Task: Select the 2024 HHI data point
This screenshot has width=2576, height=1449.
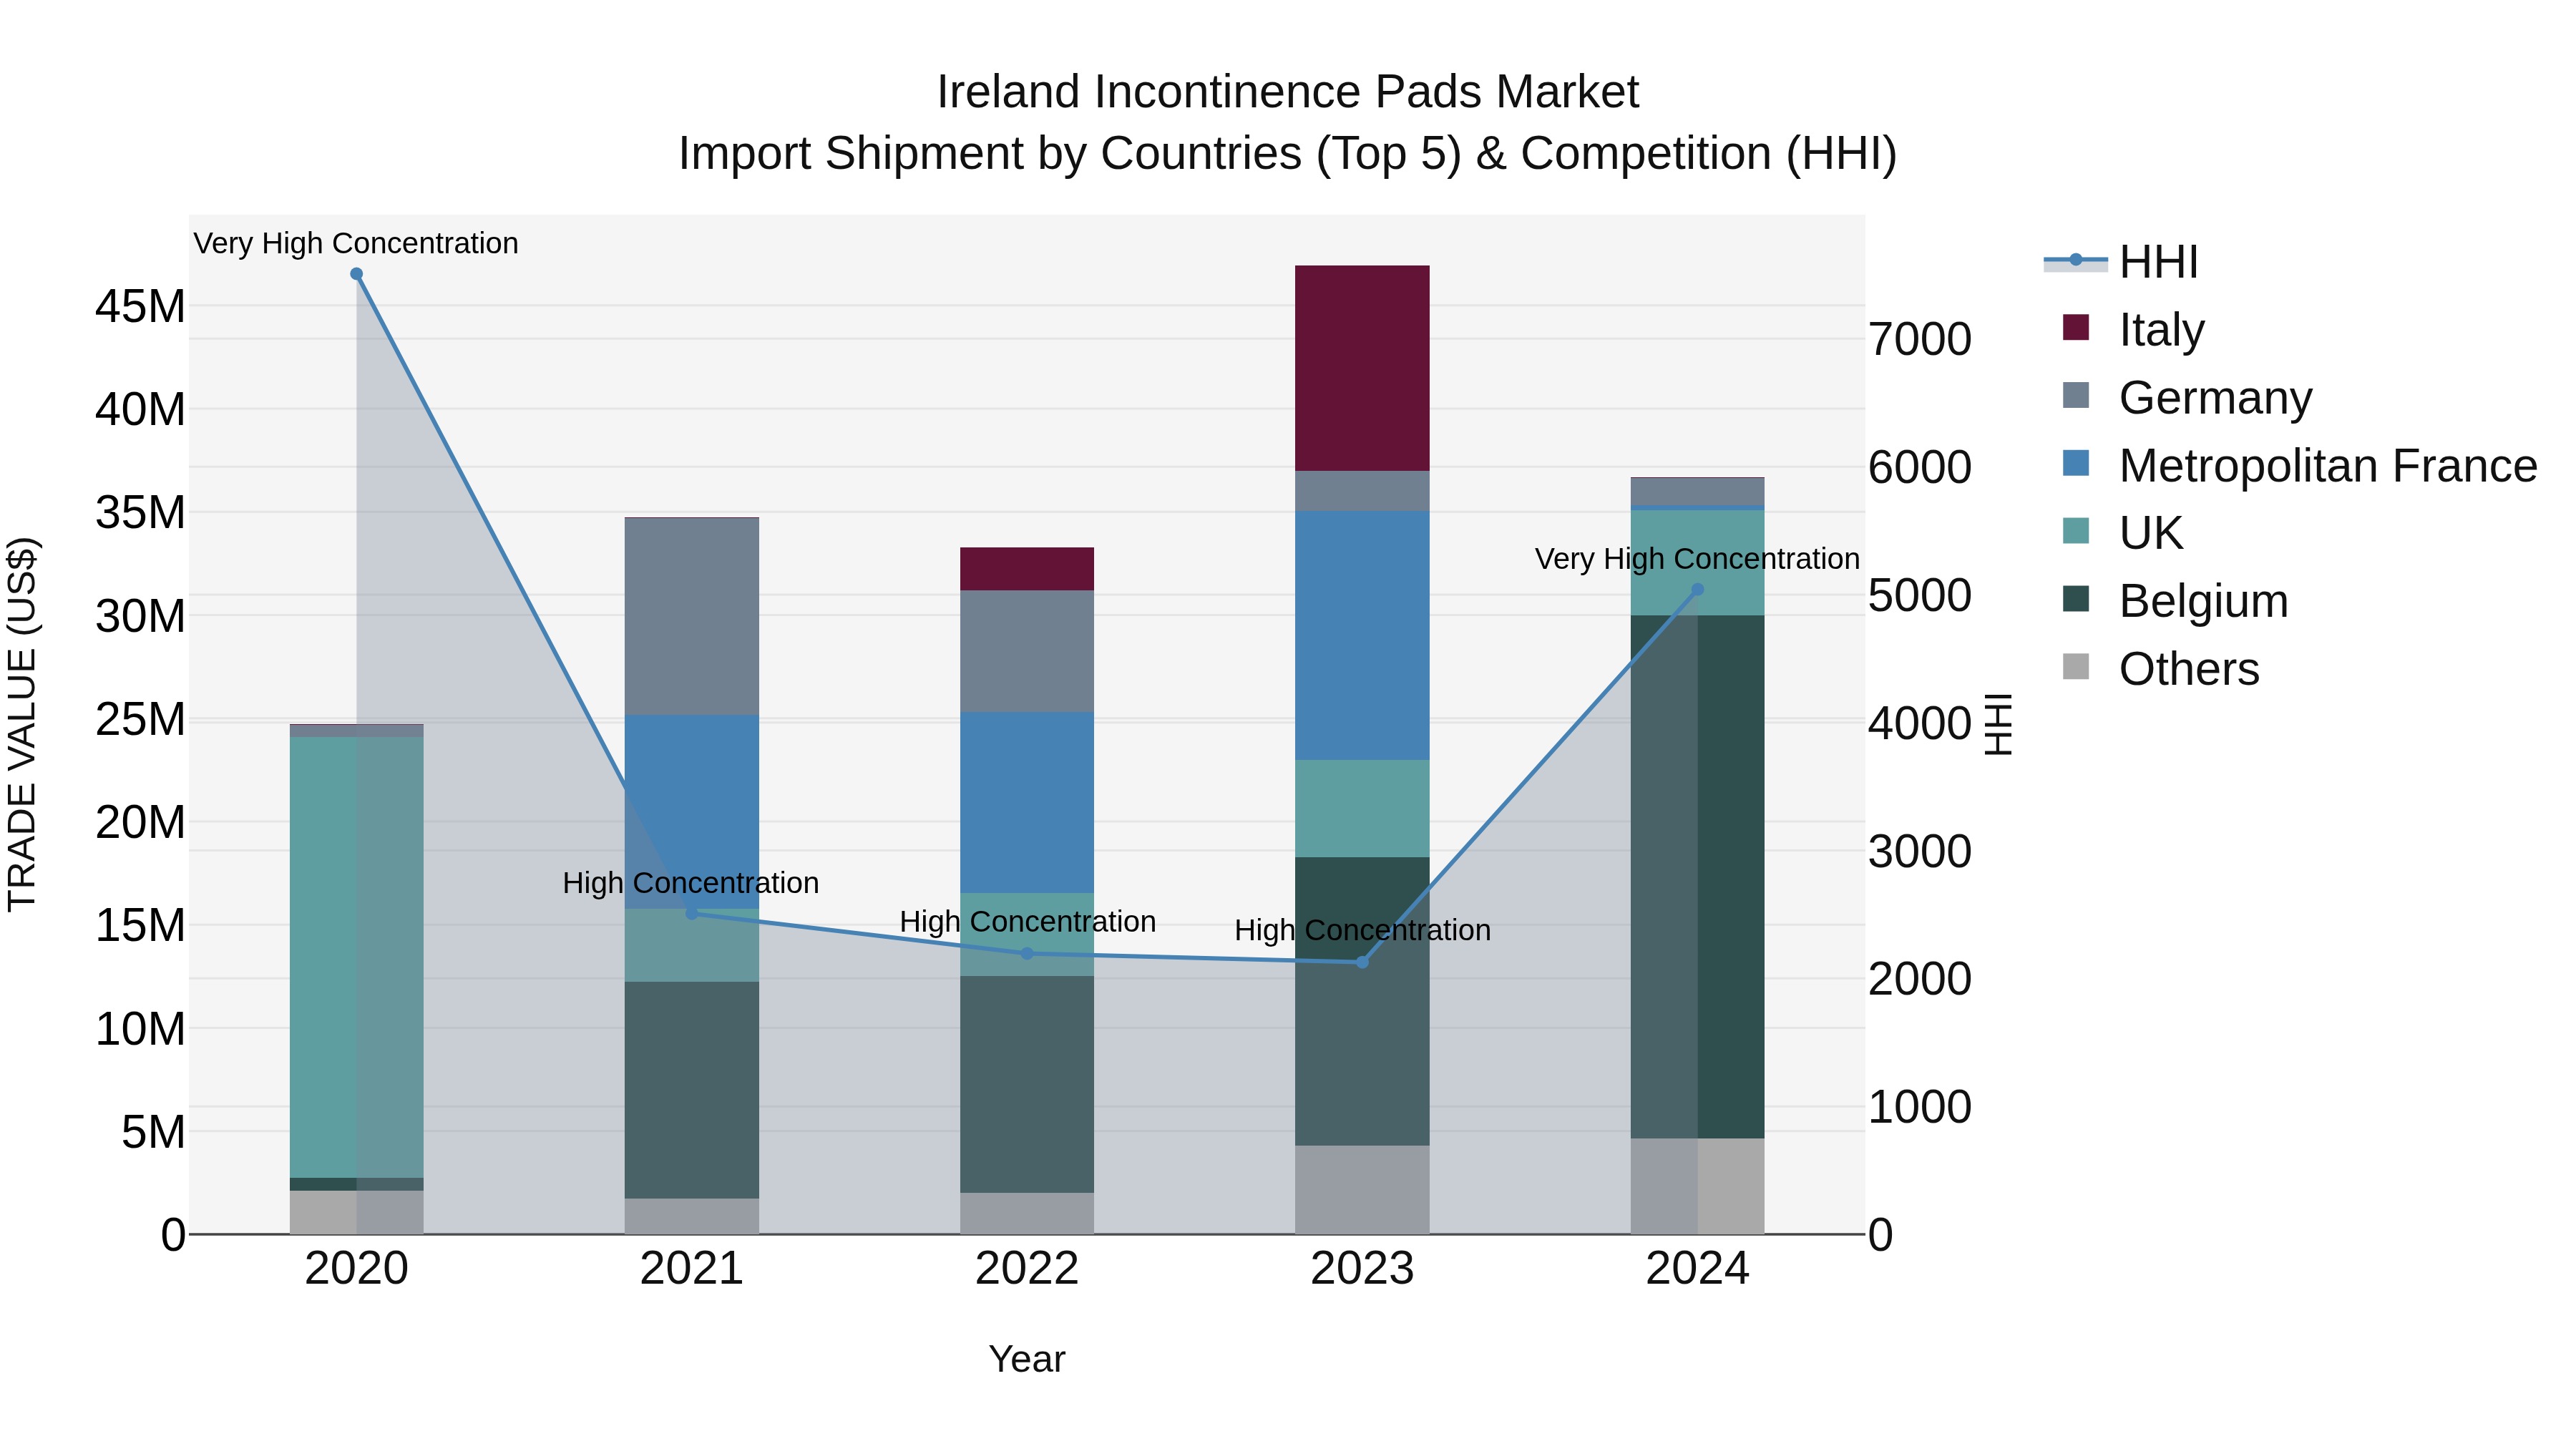Action: pyautogui.click(x=1697, y=590)
